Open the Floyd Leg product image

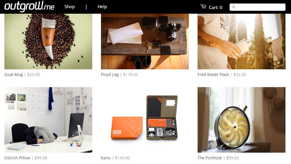coord(145,41)
